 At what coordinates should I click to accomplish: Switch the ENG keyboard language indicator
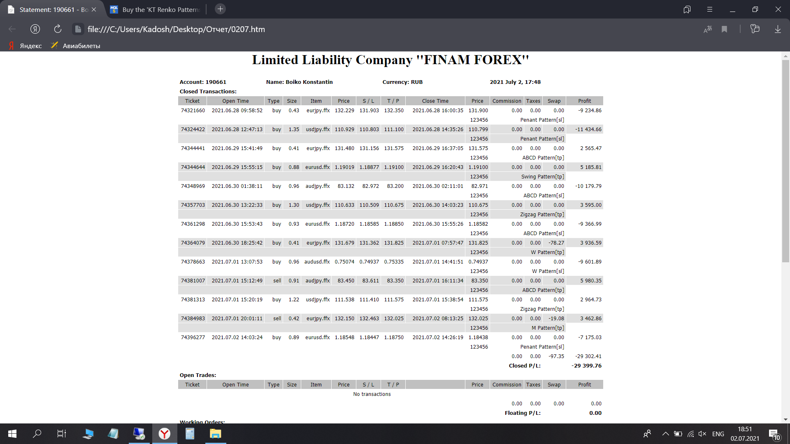(x=718, y=434)
